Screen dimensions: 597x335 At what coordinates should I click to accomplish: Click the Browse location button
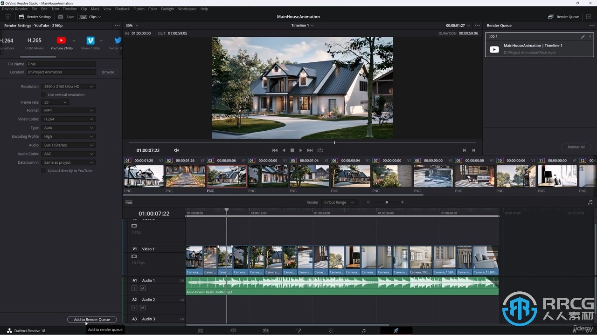[x=108, y=72]
